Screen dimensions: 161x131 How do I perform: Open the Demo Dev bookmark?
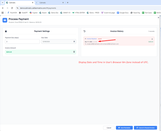(x=53, y=13)
